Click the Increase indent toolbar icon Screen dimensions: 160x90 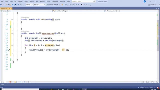point(73,4)
